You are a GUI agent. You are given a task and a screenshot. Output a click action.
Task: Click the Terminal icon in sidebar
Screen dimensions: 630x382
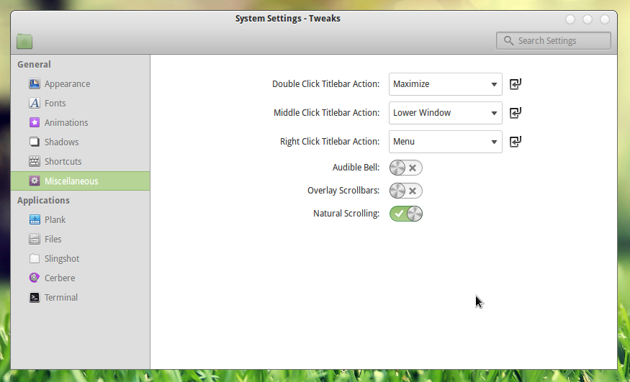tap(35, 297)
